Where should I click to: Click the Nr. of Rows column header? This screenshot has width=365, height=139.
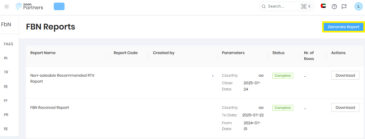(309, 56)
